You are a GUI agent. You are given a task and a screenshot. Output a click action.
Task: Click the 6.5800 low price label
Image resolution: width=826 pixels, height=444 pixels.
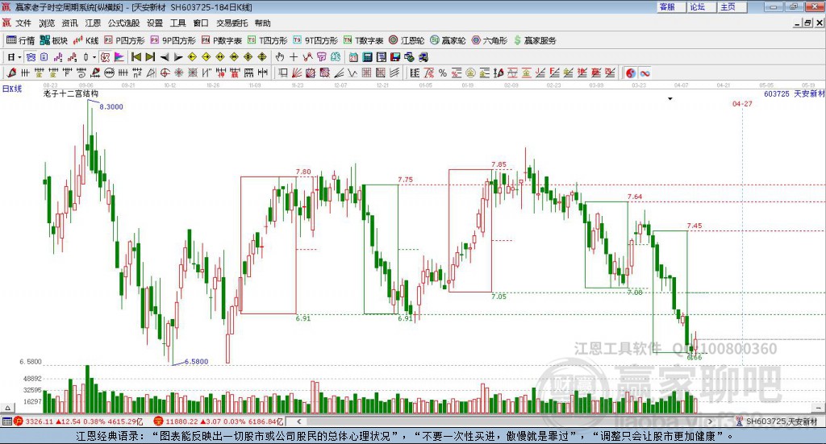click(x=197, y=362)
